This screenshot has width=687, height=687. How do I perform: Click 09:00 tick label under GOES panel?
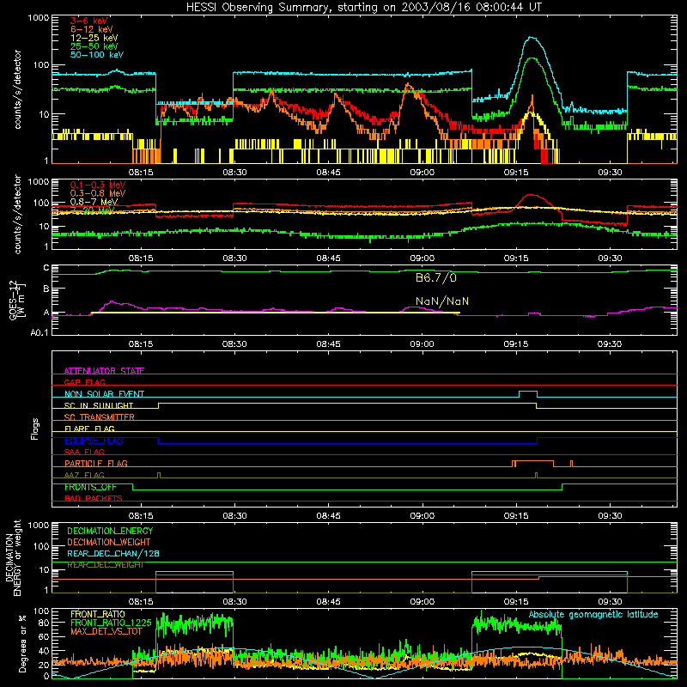pos(422,344)
